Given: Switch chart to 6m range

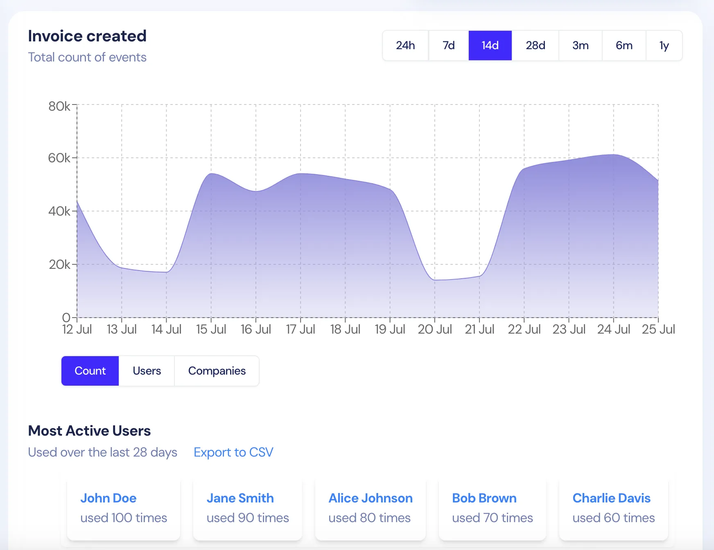Looking at the screenshot, I should [x=624, y=45].
